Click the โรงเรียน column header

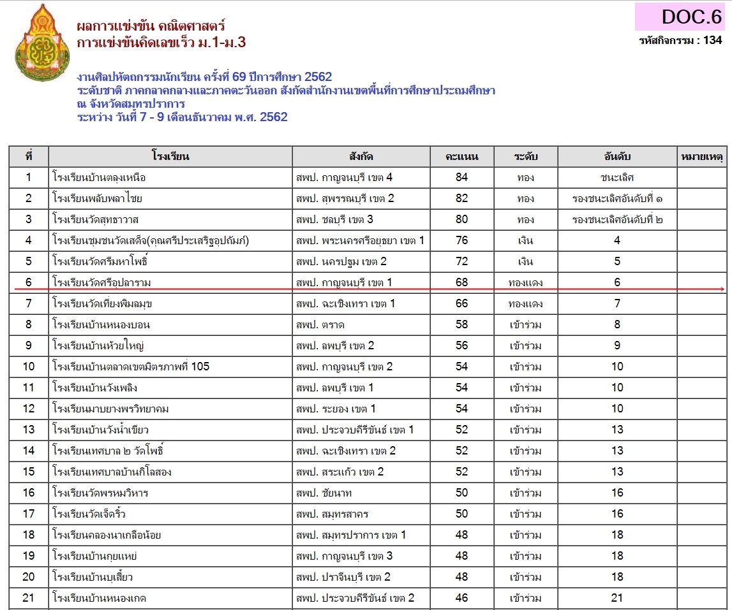click(x=170, y=156)
